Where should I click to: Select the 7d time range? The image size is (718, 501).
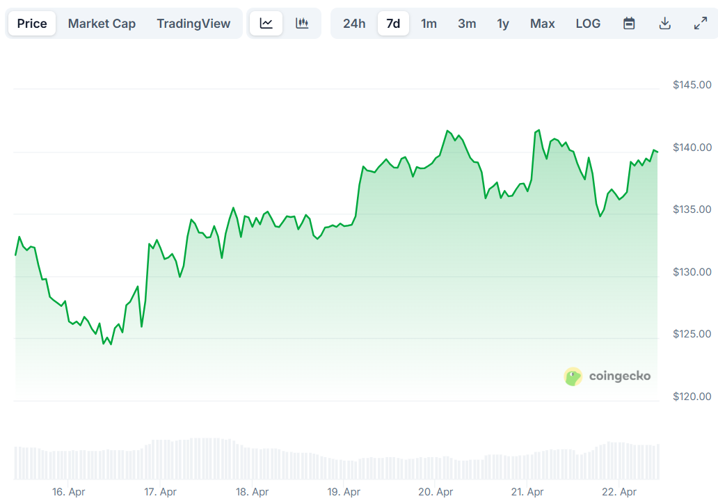click(x=393, y=24)
